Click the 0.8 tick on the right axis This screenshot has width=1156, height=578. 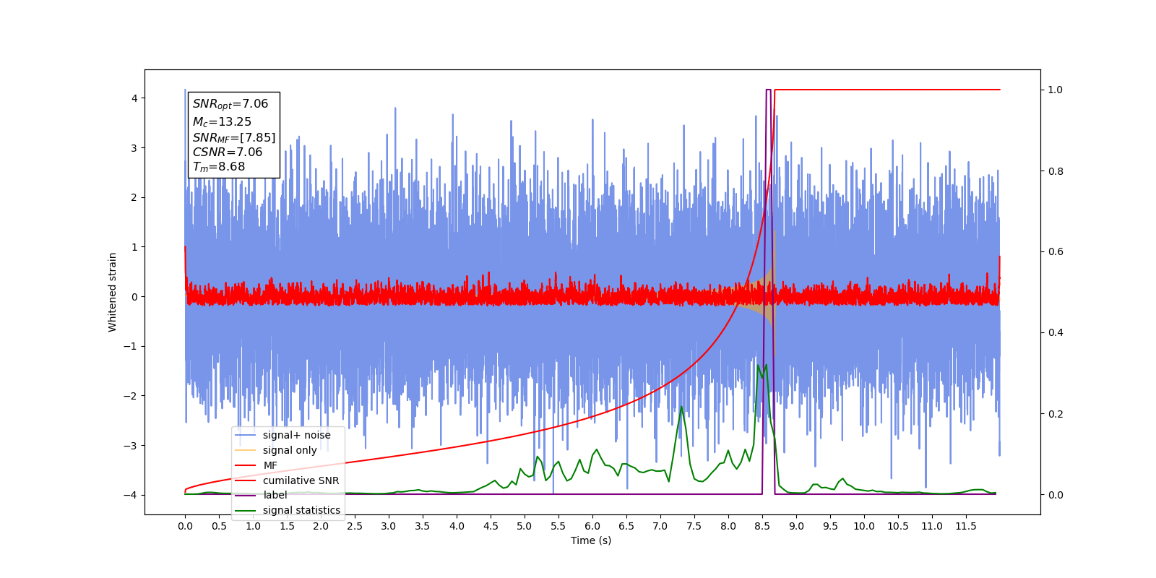1056,171
